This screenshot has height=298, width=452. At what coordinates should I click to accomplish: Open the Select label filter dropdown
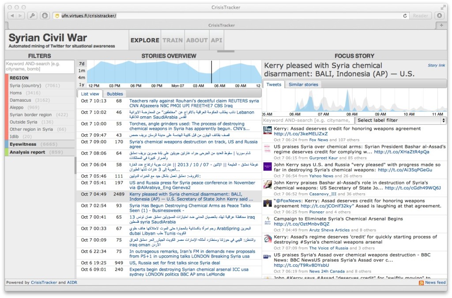[x=400, y=121]
